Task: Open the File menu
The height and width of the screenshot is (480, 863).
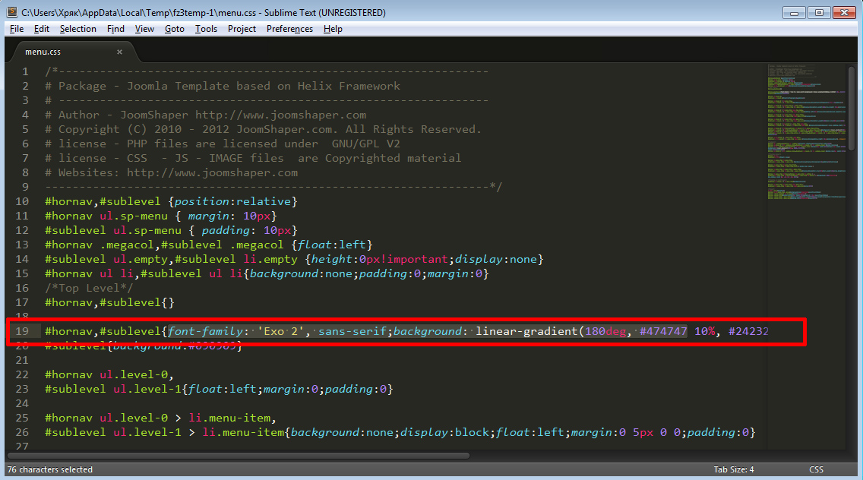Action: click(x=17, y=29)
